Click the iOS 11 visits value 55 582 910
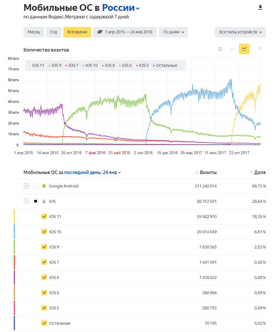 point(207,217)
